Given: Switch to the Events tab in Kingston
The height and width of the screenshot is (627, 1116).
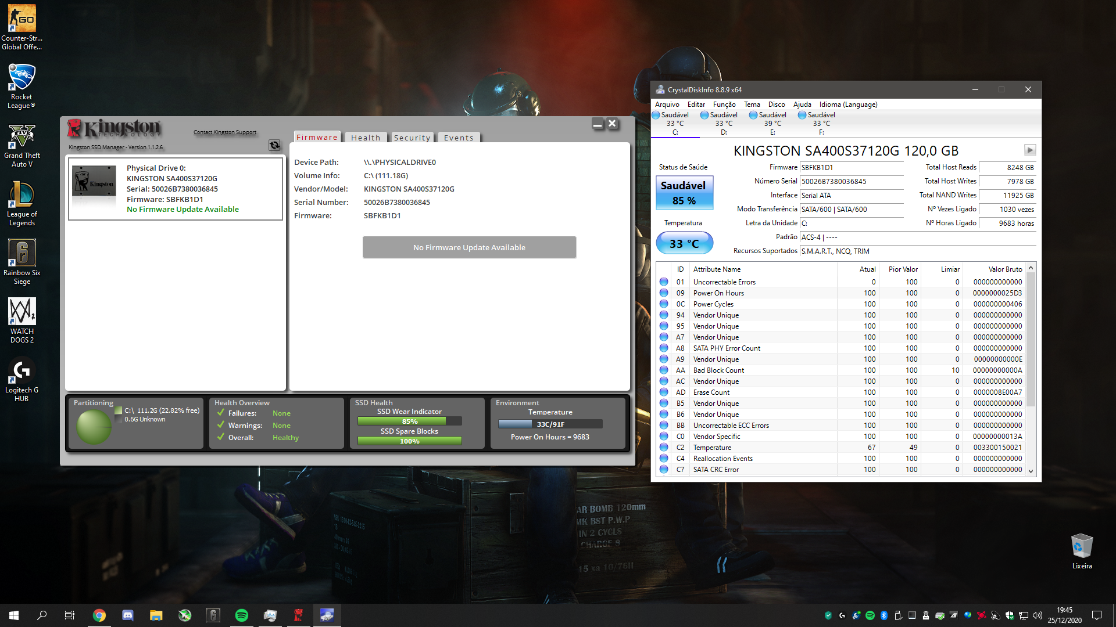Looking at the screenshot, I should click(459, 138).
